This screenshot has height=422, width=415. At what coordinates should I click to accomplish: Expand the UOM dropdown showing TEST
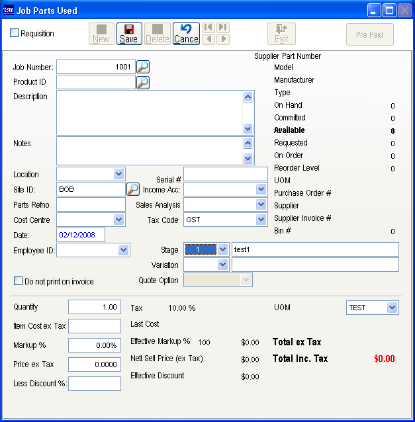[x=392, y=308]
